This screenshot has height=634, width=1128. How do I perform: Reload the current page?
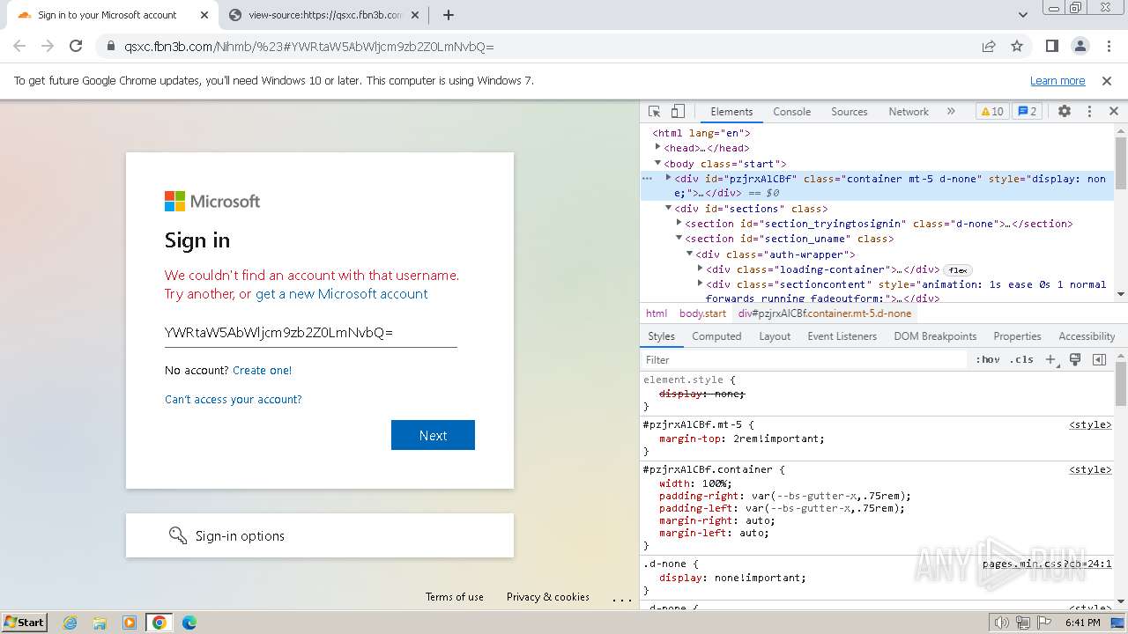76,46
